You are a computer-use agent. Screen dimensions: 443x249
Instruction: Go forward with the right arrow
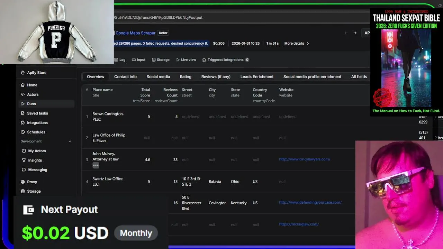pos(355,33)
